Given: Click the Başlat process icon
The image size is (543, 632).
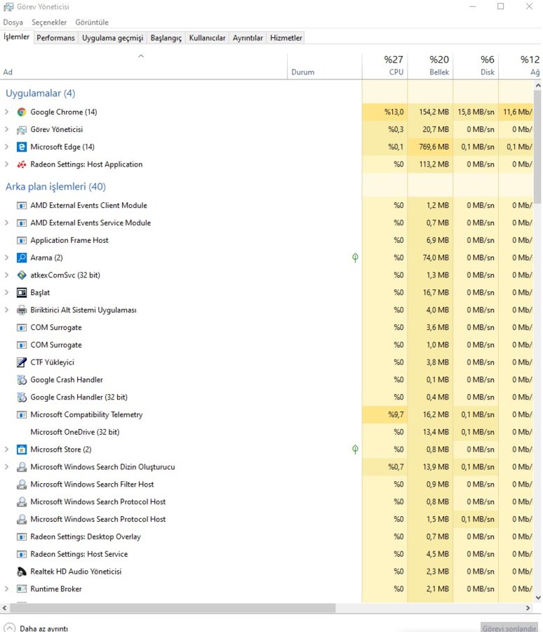Looking at the screenshot, I should coord(22,293).
